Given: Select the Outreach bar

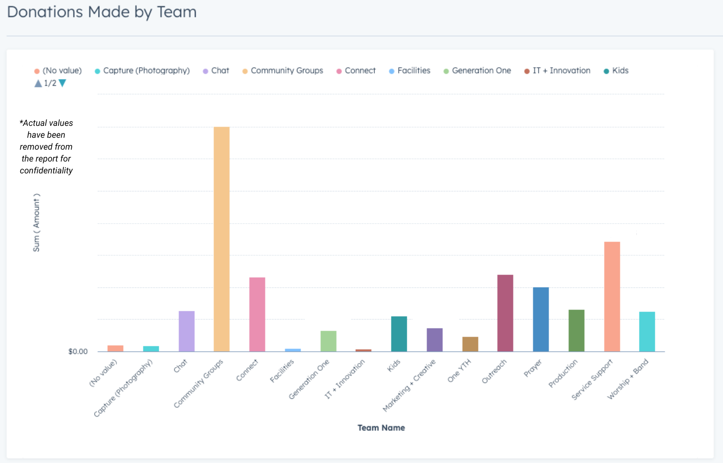Looking at the screenshot, I should (x=505, y=313).
